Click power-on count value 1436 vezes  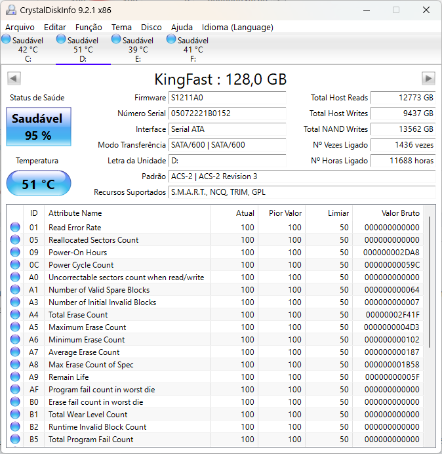(x=403, y=145)
